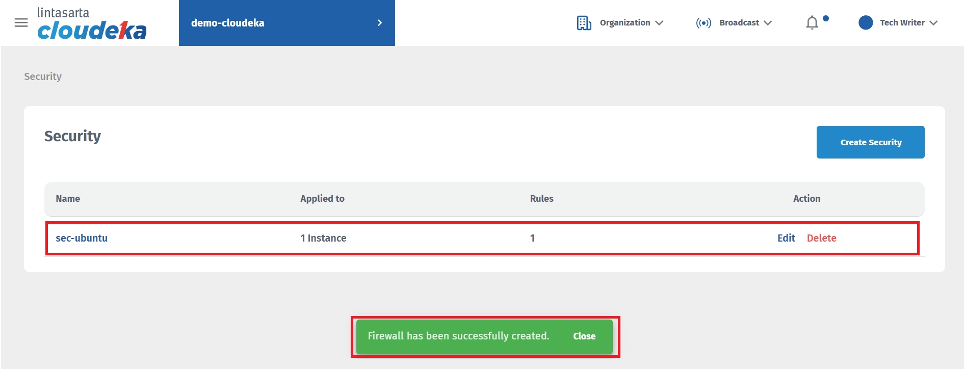Click the Broadcast signal icon

pyautogui.click(x=704, y=23)
